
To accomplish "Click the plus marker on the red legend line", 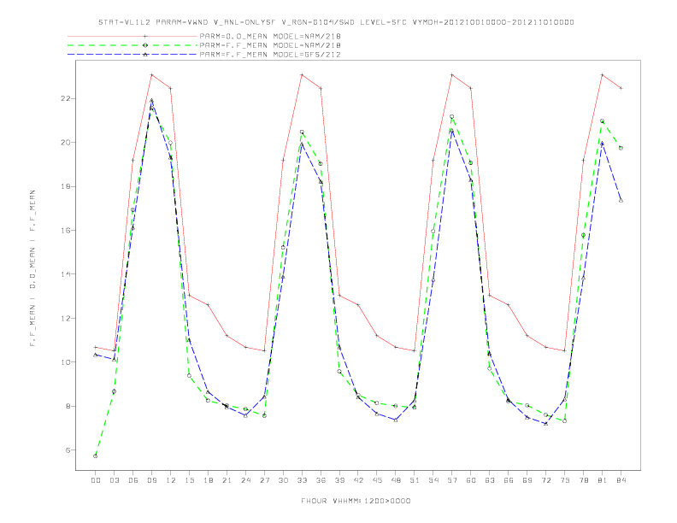I will [145, 36].
